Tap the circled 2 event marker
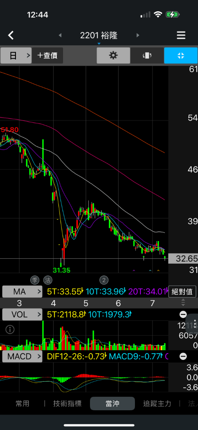Viewport: 198px width, 430px height. 104,280
